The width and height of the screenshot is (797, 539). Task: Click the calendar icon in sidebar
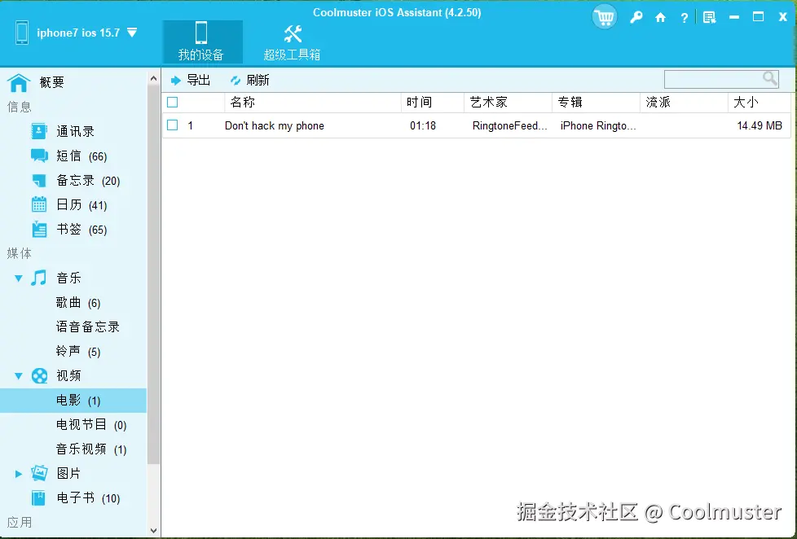click(x=39, y=204)
